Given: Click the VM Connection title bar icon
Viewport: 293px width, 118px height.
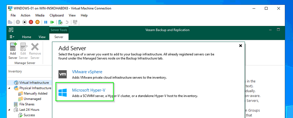Looking at the screenshot, I should pyautogui.click(x=11, y=8).
